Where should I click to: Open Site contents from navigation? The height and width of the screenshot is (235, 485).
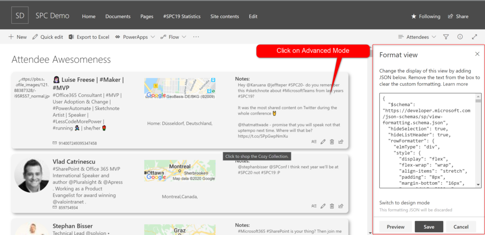[x=225, y=17]
